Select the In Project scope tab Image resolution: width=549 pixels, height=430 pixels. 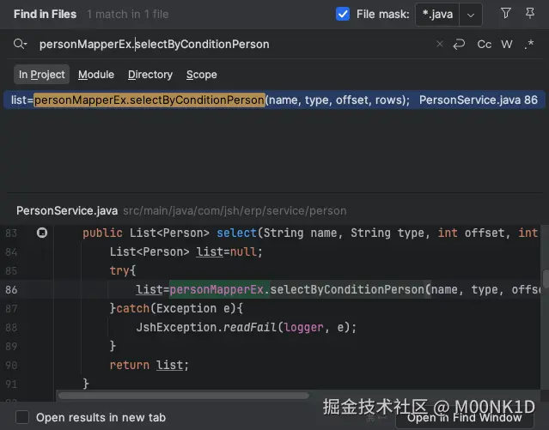click(x=41, y=74)
